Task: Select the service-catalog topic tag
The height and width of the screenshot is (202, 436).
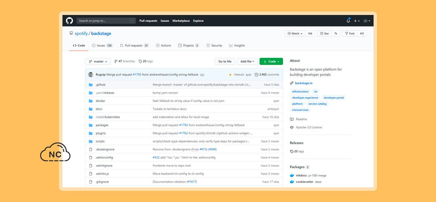Action: (317, 104)
